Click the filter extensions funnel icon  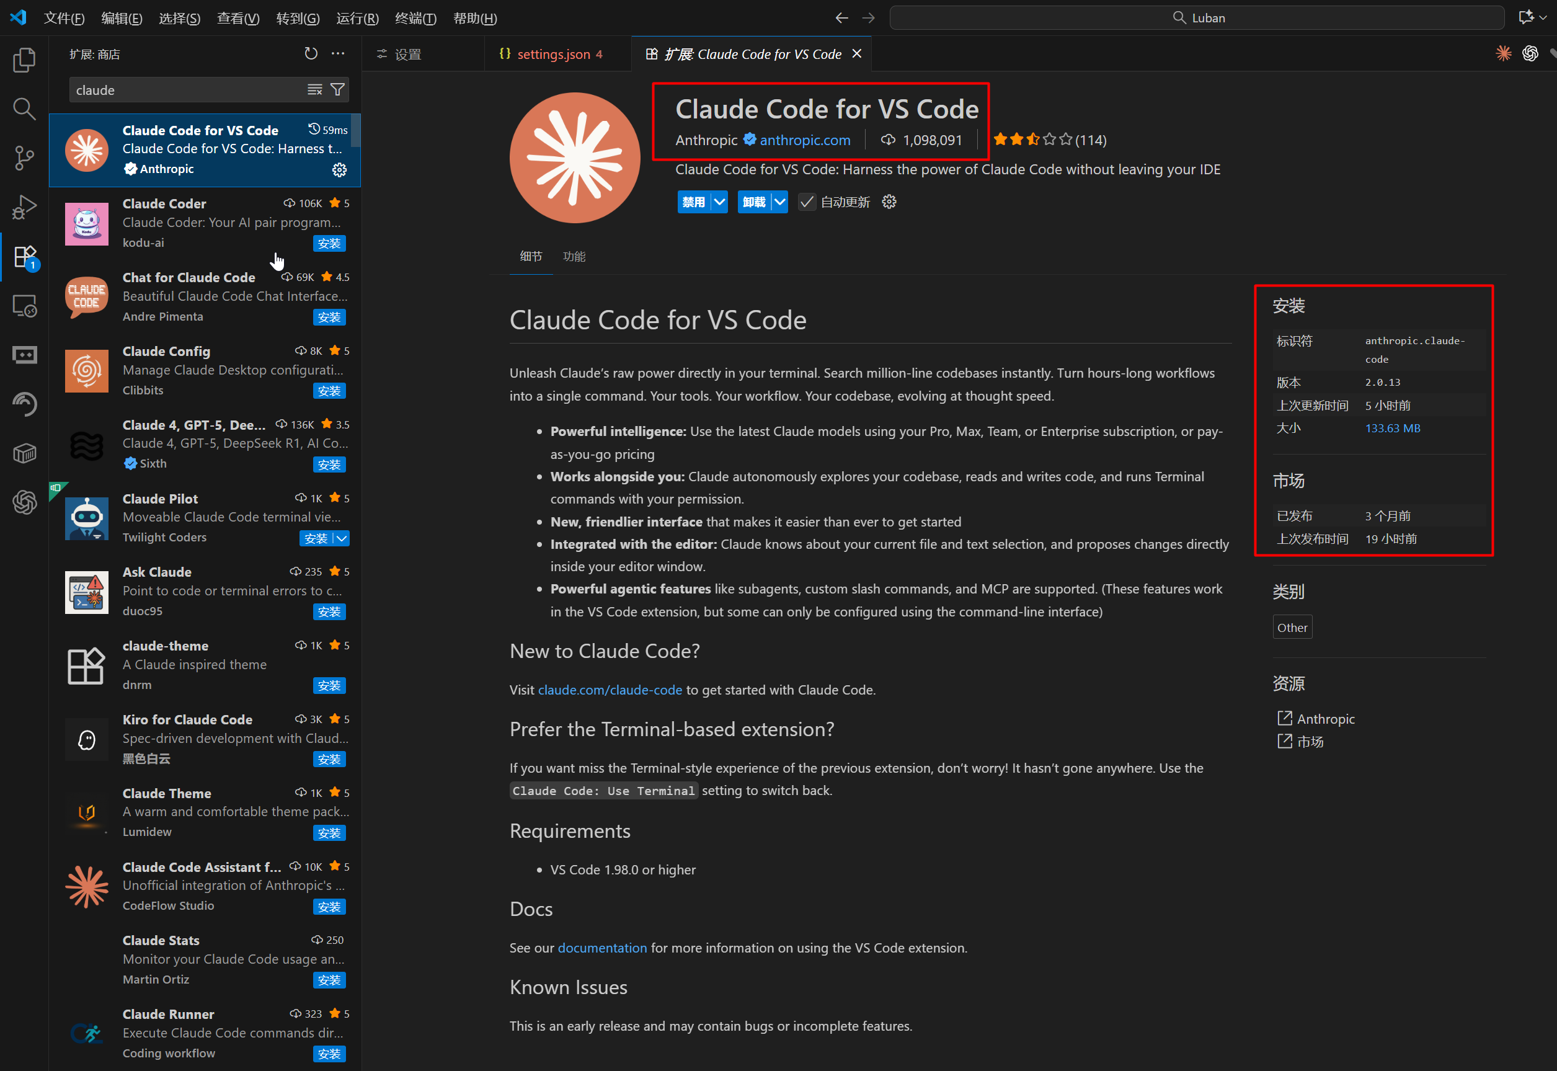click(338, 90)
